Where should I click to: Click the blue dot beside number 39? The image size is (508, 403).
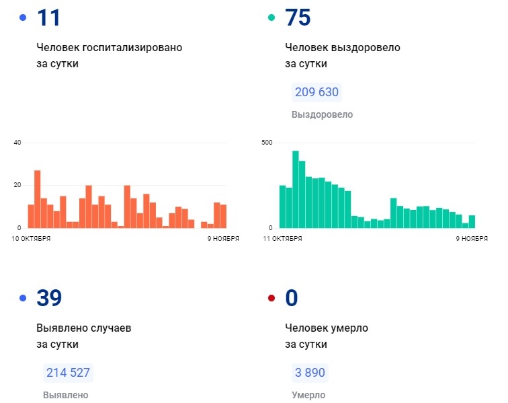tap(24, 298)
